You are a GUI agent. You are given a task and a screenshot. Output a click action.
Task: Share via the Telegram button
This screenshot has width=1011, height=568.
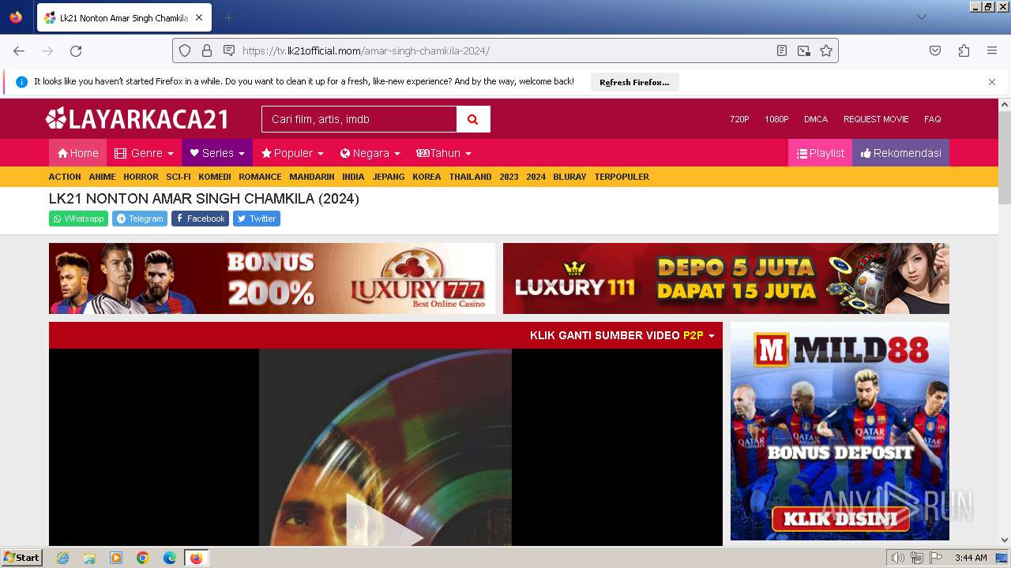coord(140,219)
